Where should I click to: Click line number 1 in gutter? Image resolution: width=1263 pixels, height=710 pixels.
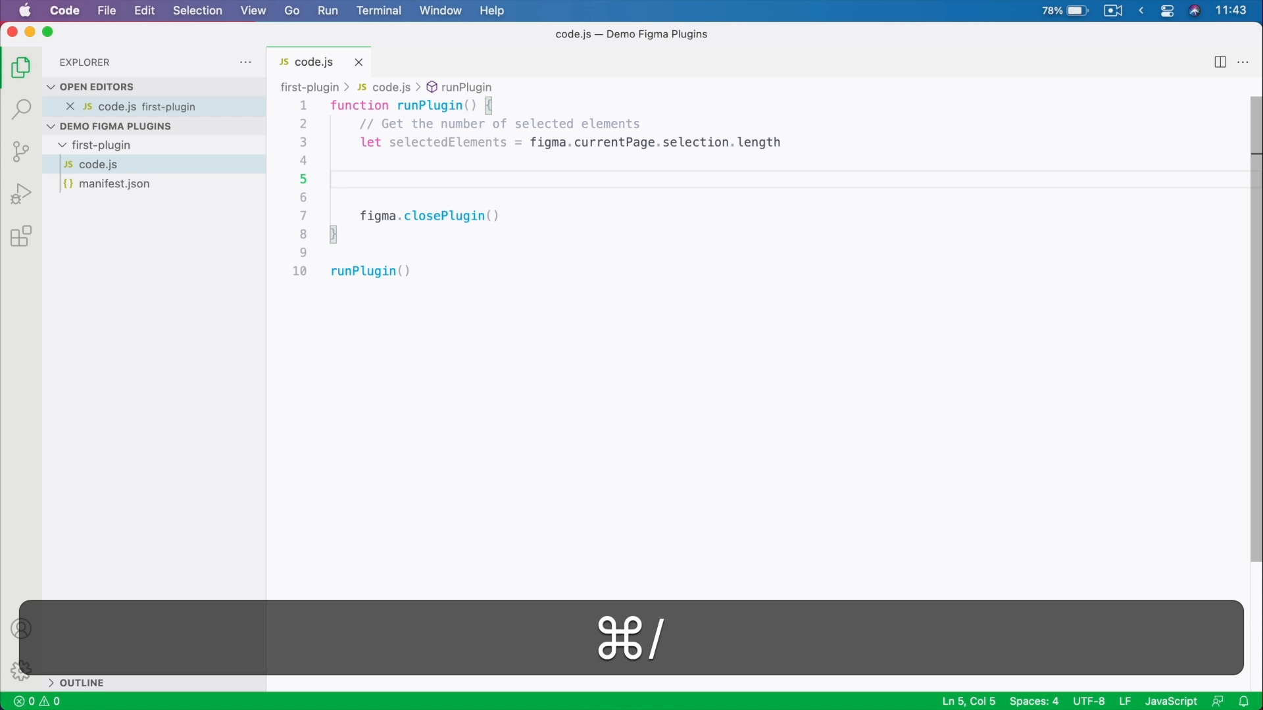pos(304,106)
